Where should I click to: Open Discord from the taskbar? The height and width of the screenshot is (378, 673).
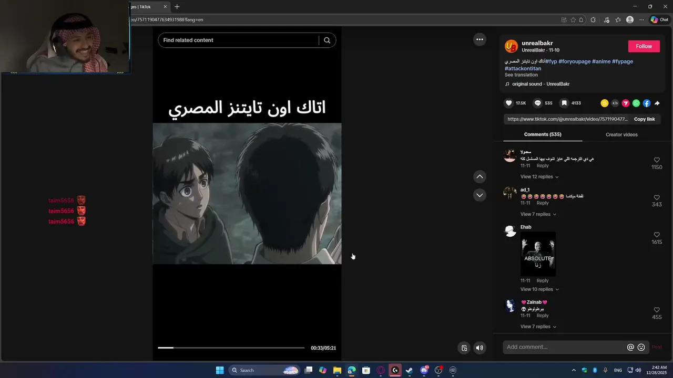tap(424, 370)
